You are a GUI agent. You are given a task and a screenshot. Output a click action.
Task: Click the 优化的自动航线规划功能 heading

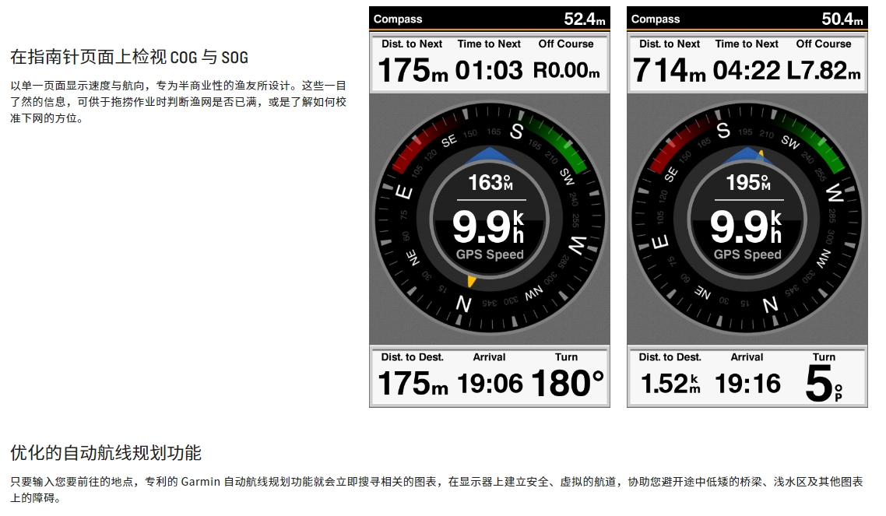coord(106,452)
